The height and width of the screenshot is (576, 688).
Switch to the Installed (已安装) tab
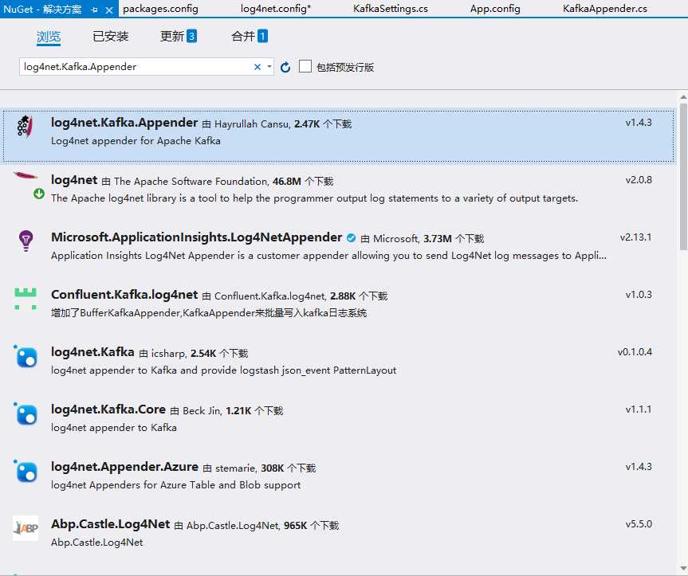click(x=111, y=37)
